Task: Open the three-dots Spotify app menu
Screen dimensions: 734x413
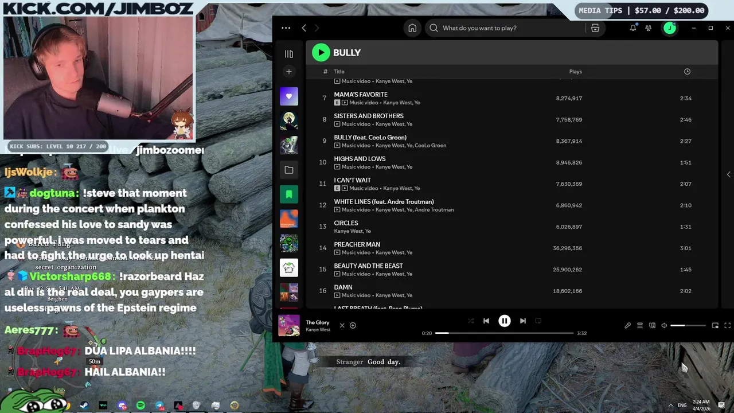Action: pos(286,28)
